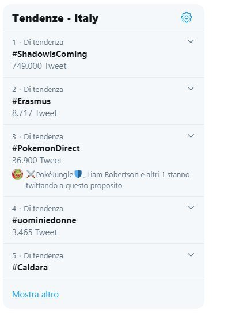228x313 pixels.
Task: Open the chevron menu for #Erasmus
Action: point(191,89)
